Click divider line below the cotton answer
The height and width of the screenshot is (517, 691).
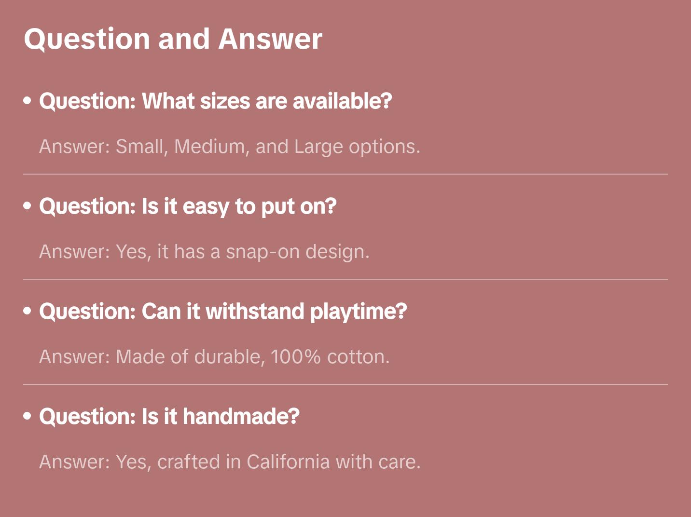click(345, 384)
